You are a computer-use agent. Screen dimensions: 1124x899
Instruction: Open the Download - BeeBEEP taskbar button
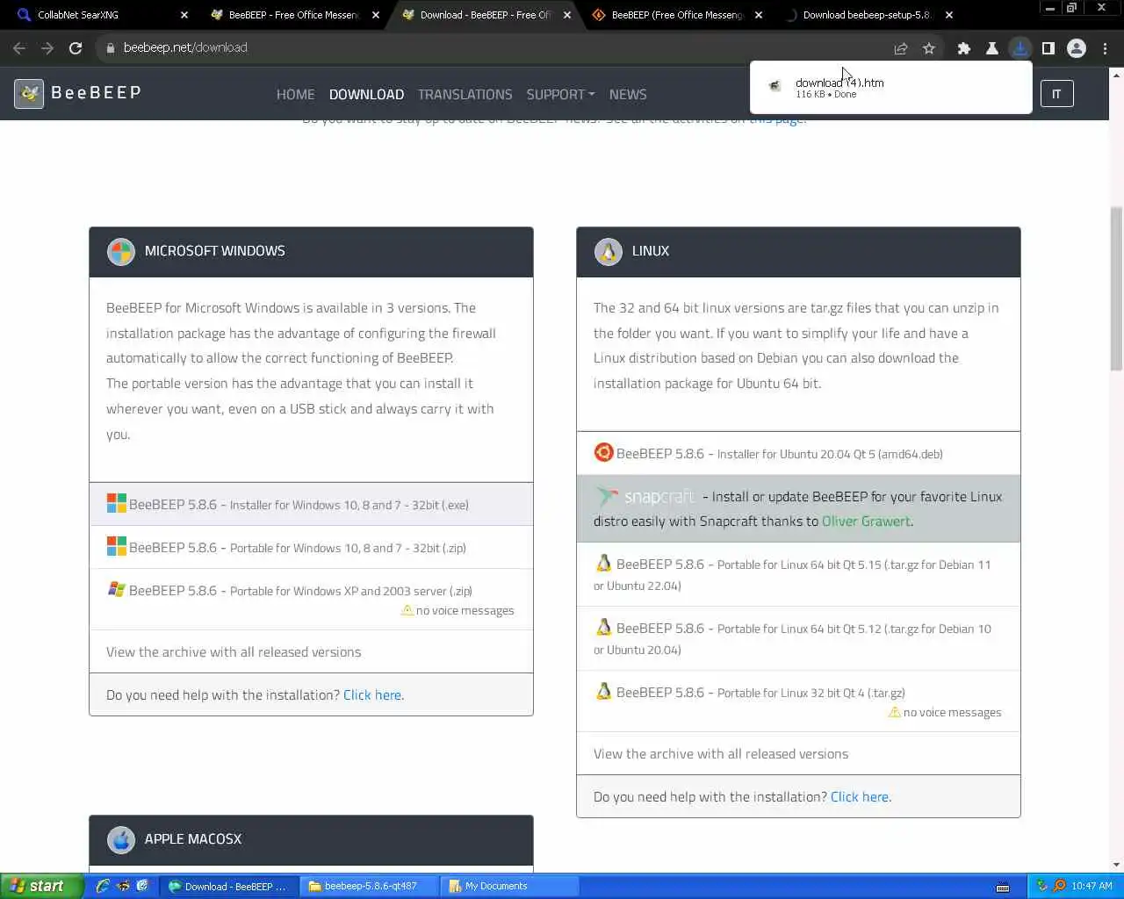pos(229,886)
